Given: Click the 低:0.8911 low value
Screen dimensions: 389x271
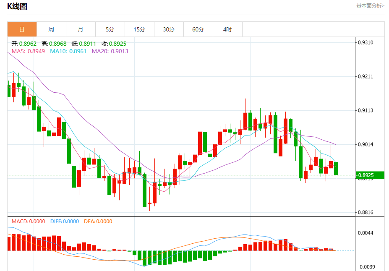Looking at the screenshot, I should click(84, 44).
